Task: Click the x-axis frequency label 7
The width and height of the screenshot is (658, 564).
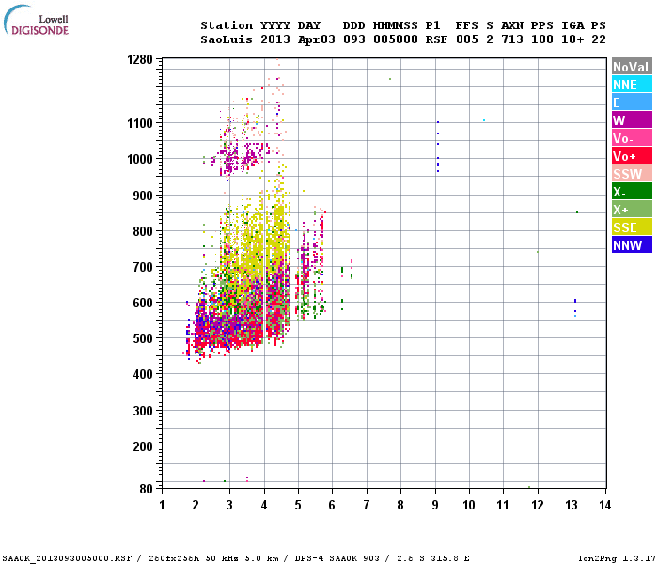Action: click(x=367, y=505)
